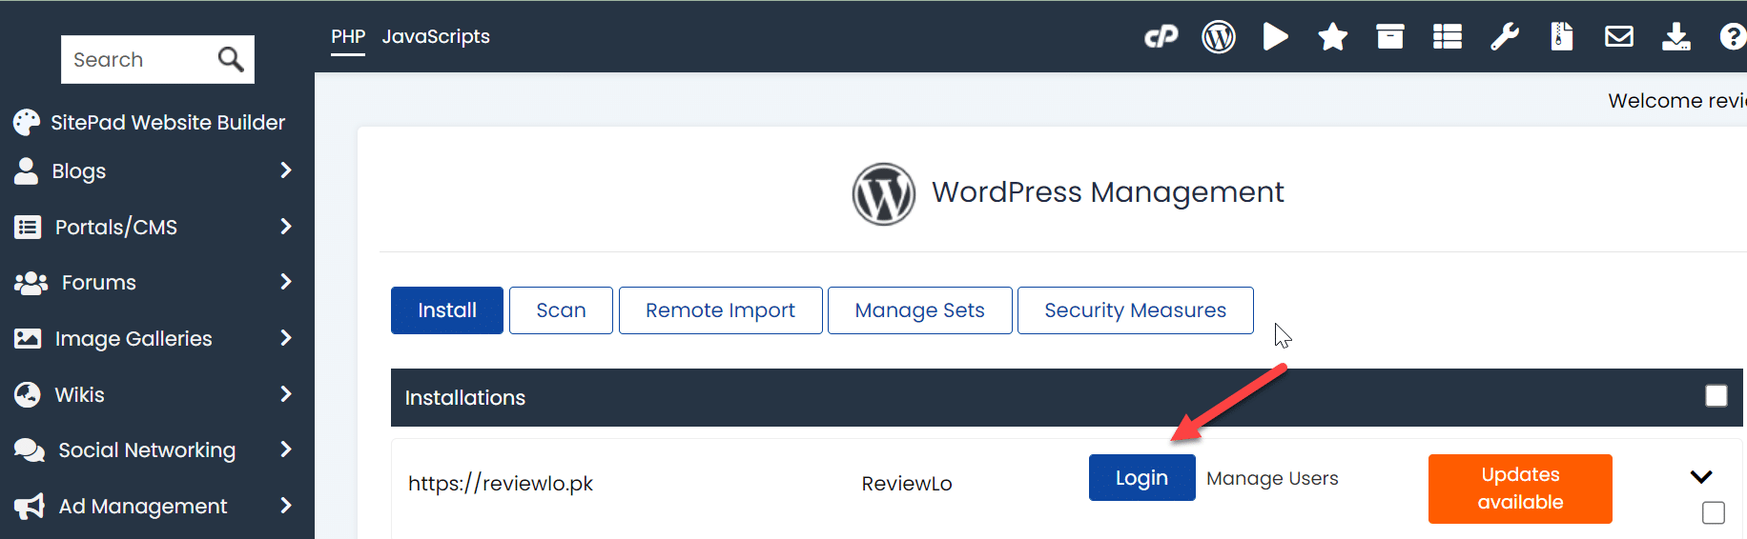Image resolution: width=1747 pixels, height=539 pixels.
Task: Expand the Forums category chevron
Action: (x=286, y=282)
